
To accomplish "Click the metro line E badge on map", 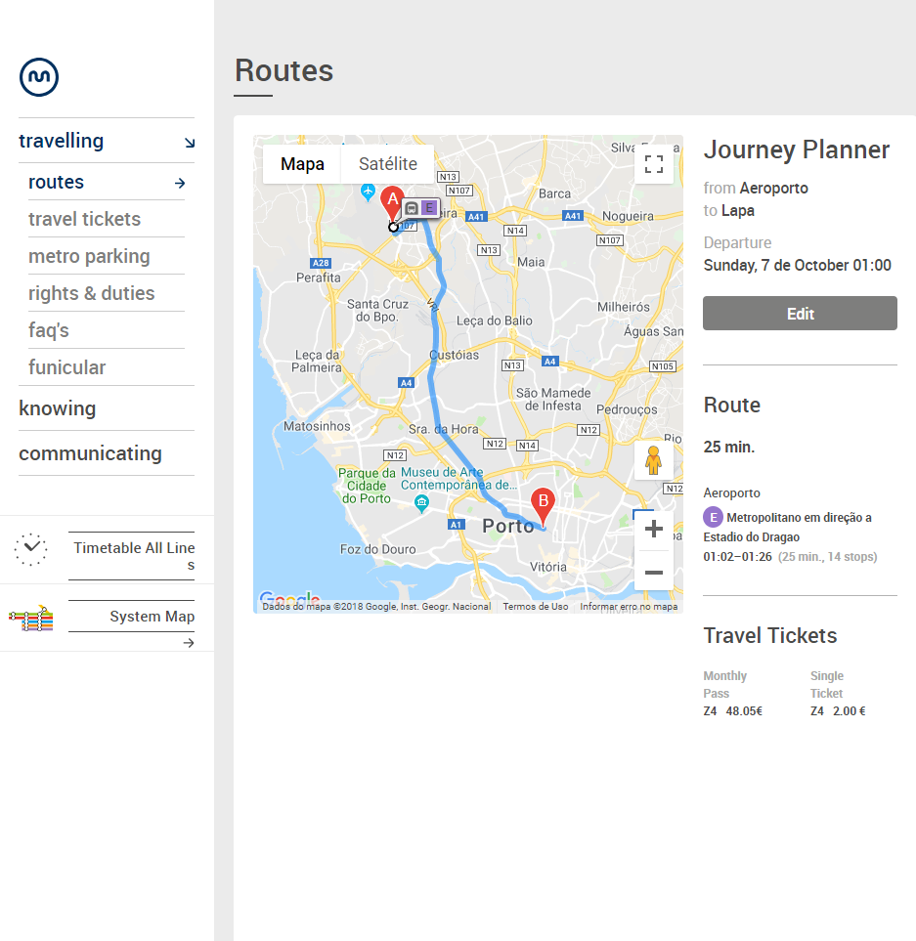I will tap(428, 208).
